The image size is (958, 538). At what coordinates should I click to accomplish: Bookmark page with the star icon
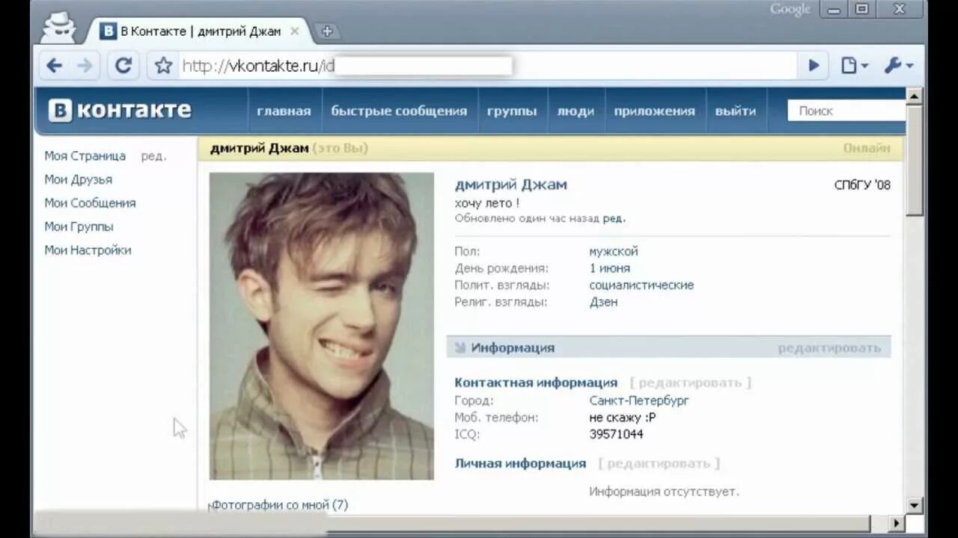click(x=163, y=66)
